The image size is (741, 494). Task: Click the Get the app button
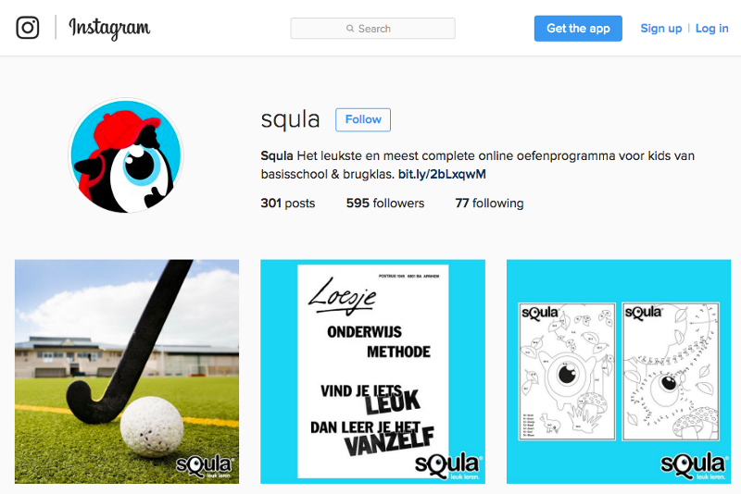click(x=578, y=29)
